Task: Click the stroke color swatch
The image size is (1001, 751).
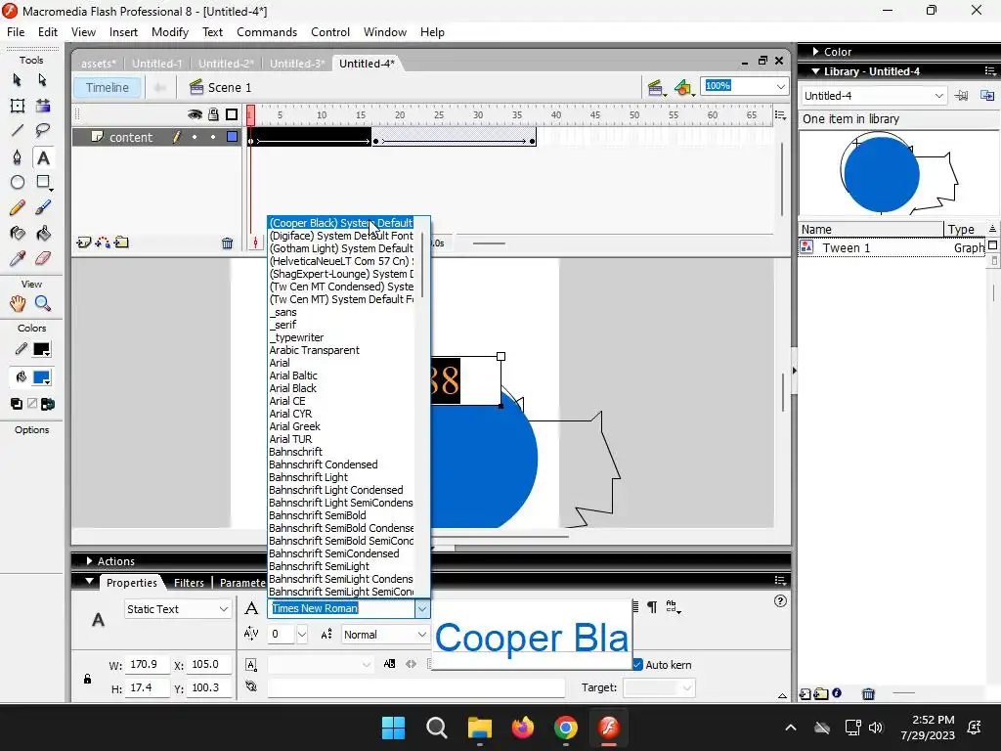Action: pyautogui.click(x=41, y=349)
